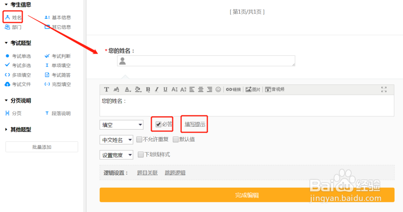403x212 pixels.
Task: Insert a 分页 page break
Action: (x=13, y=113)
